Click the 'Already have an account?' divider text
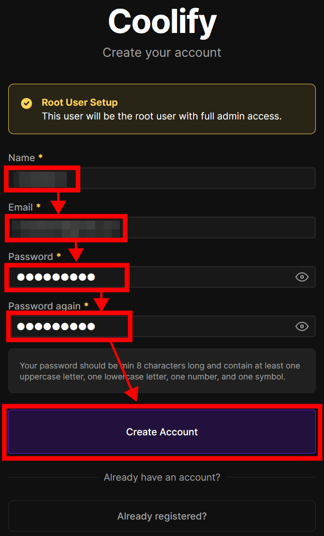The image size is (324, 536). click(162, 477)
